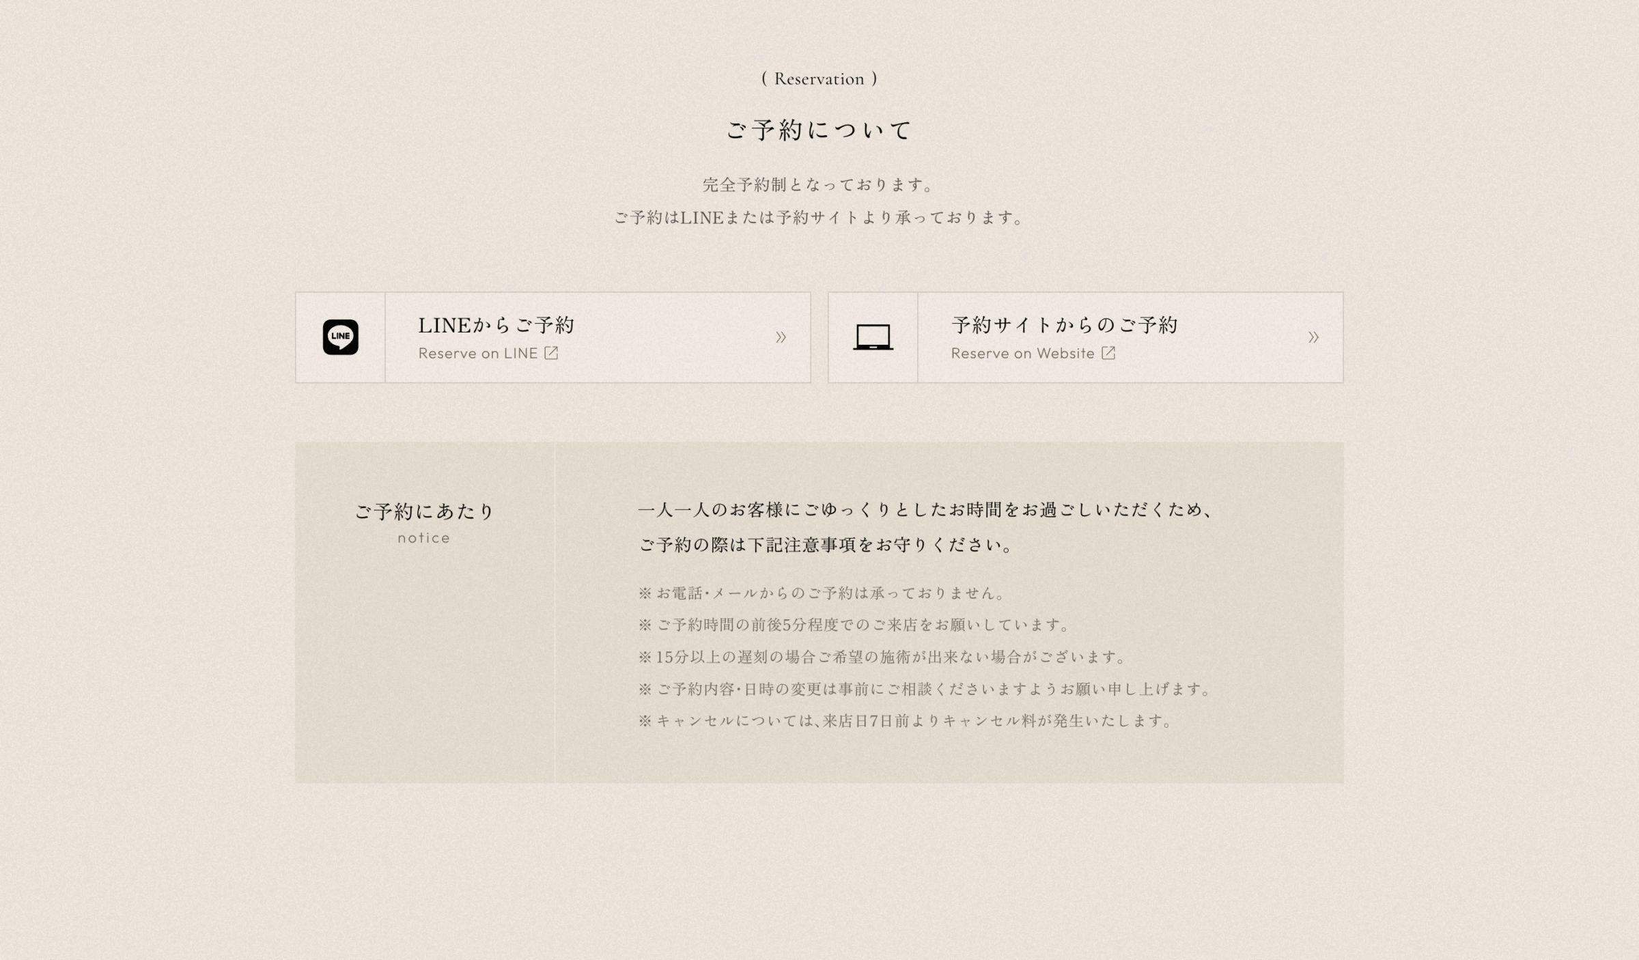This screenshot has height=960, width=1639.
Task: Click the ご予約について heading
Action: click(819, 130)
